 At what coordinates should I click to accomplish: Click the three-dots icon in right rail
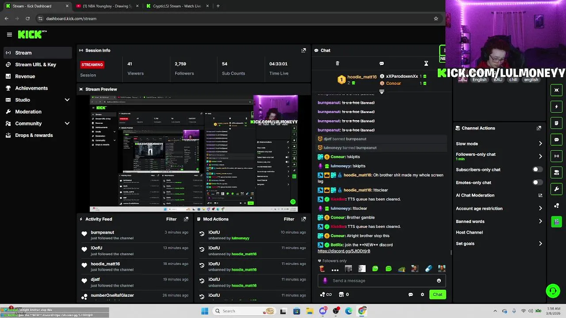pyautogui.click(x=556, y=205)
